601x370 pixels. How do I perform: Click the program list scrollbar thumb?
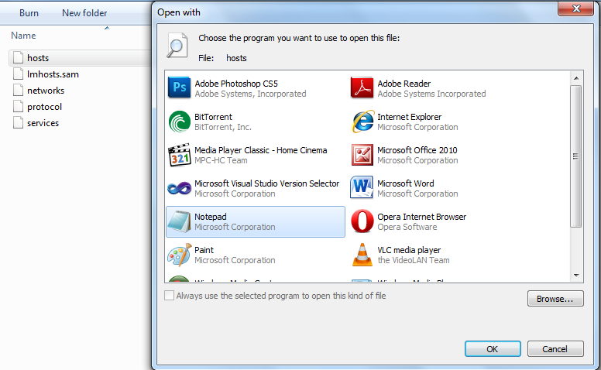(575, 156)
